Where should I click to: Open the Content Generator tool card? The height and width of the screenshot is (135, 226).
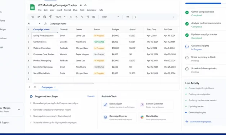click(x=156, y=105)
